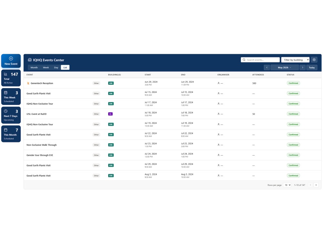Click organiser icon on Gensler tour row
323x242 pixels.
click(x=219, y=155)
